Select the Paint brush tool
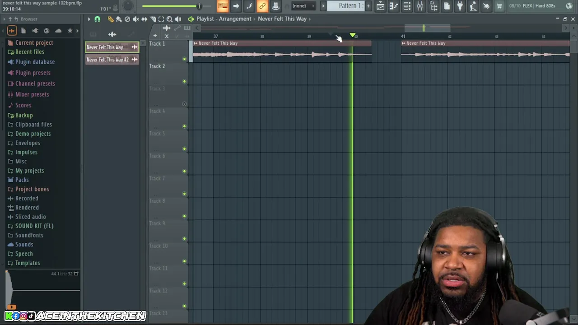 click(119, 19)
